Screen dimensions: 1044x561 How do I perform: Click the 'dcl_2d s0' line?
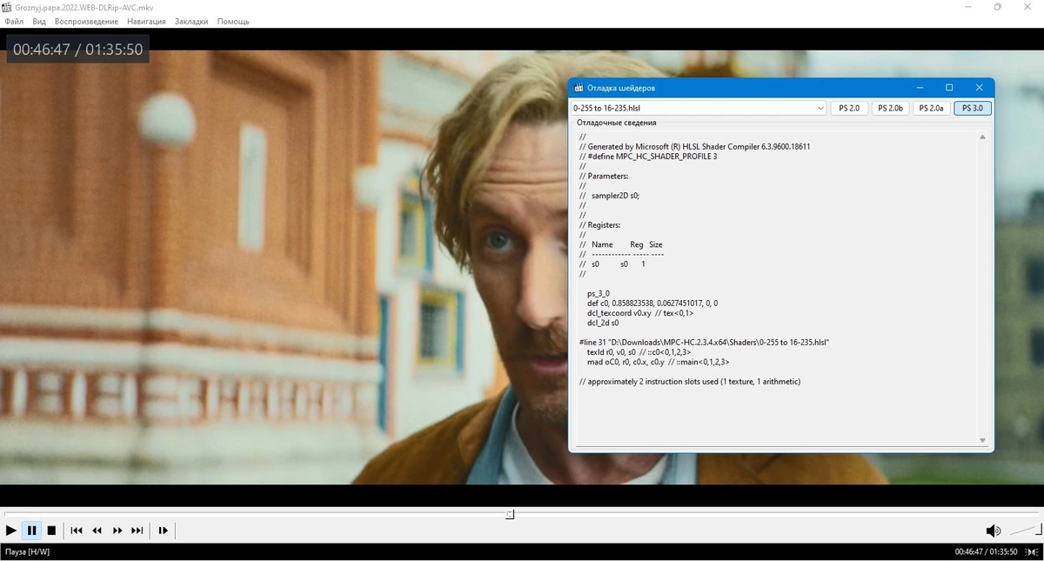[x=603, y=323]
